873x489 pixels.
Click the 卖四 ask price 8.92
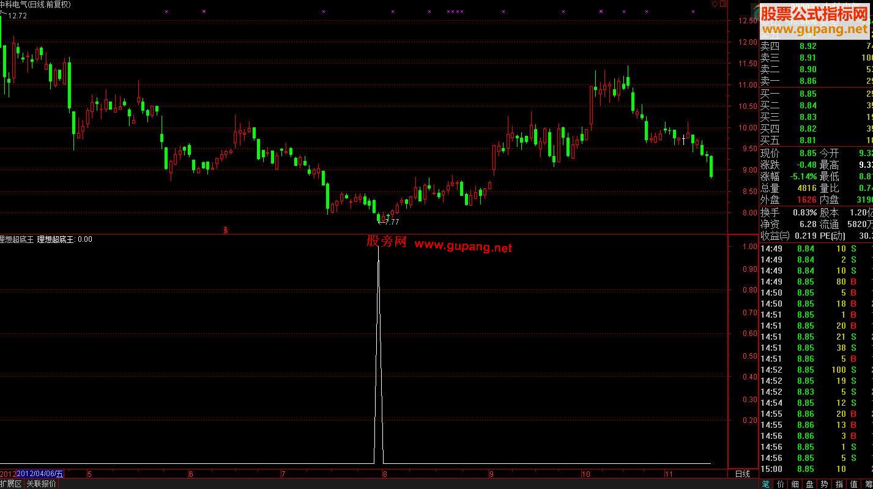click(808, 46)
